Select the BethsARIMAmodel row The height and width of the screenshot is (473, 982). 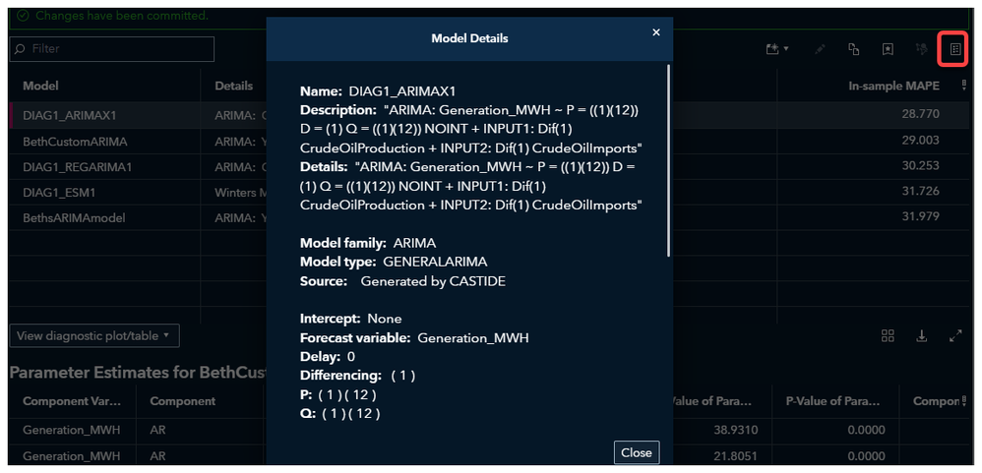point(74,217)
